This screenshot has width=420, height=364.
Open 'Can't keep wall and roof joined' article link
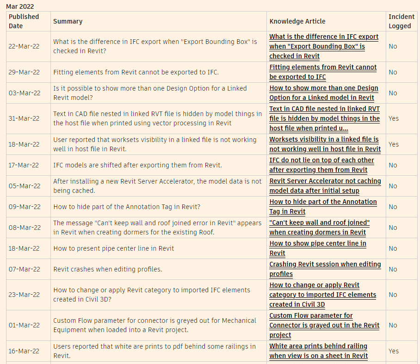coord(320,228)
